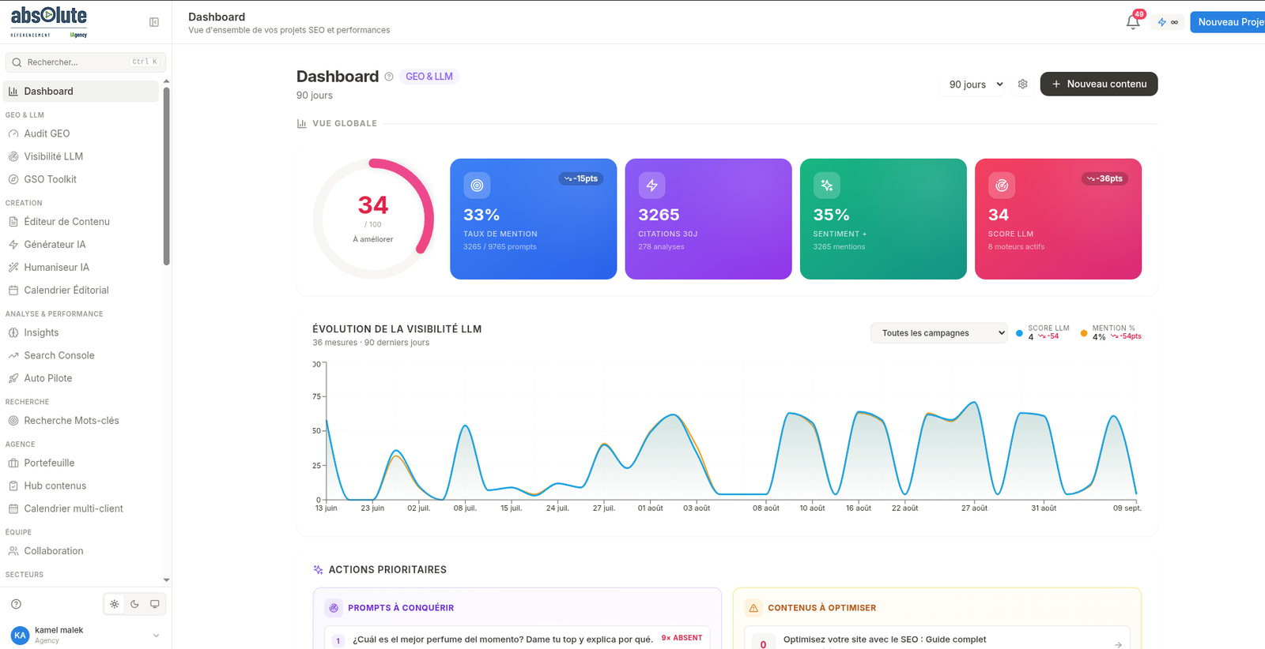Select system theme monitor icon
This screenshot has height=649, width=1265.
pos(155,604)
